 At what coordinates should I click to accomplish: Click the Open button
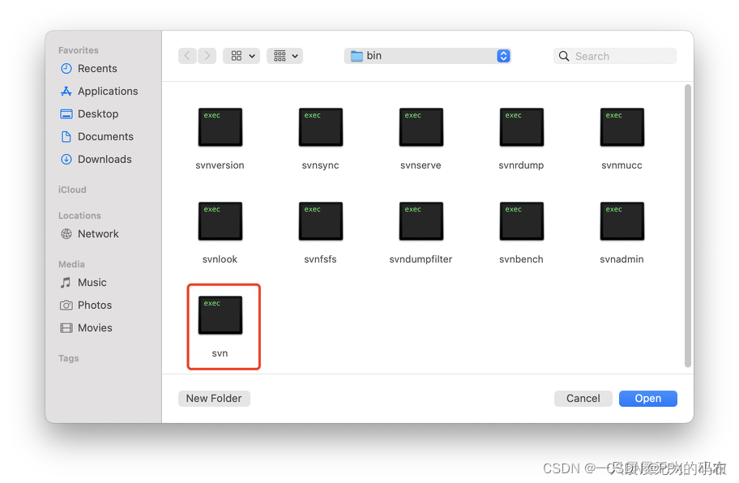648,398
